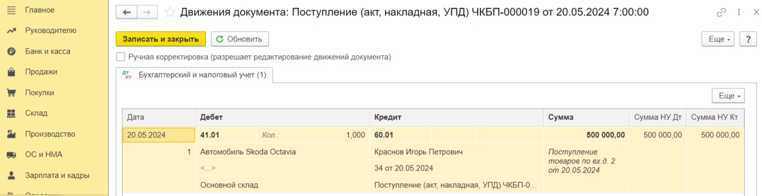The width and height of the screenshot is (762, 196).
Task: Enable Ручная корректировка checkbox
Action: coord(120,57)
